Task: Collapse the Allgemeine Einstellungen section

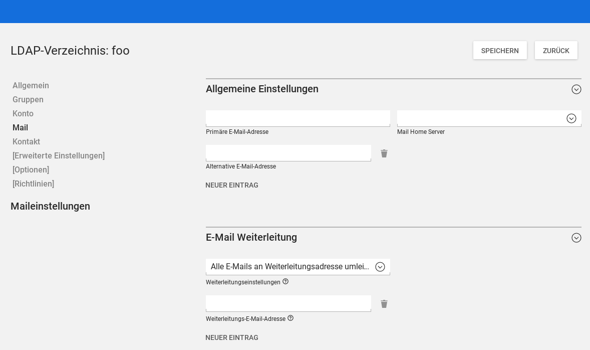Action: point(576,89)
